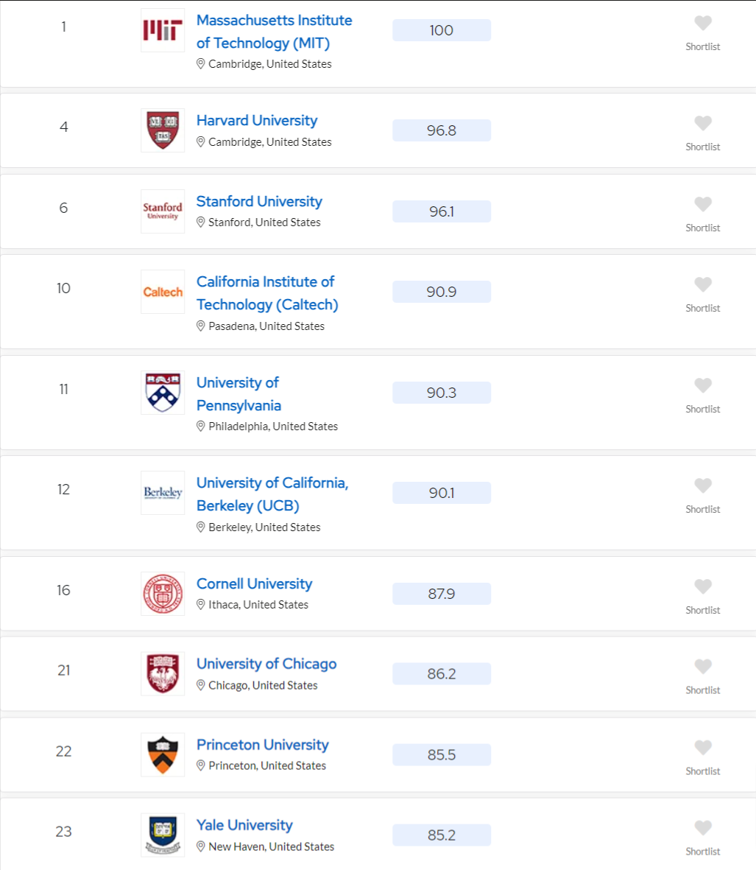Click University of Pennsylvania shortlist heart

703,385
